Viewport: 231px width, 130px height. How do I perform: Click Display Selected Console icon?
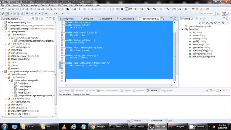[211, 90]
